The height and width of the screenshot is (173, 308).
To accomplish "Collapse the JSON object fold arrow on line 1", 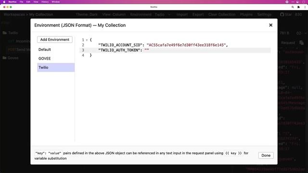I will click(87, 40).
